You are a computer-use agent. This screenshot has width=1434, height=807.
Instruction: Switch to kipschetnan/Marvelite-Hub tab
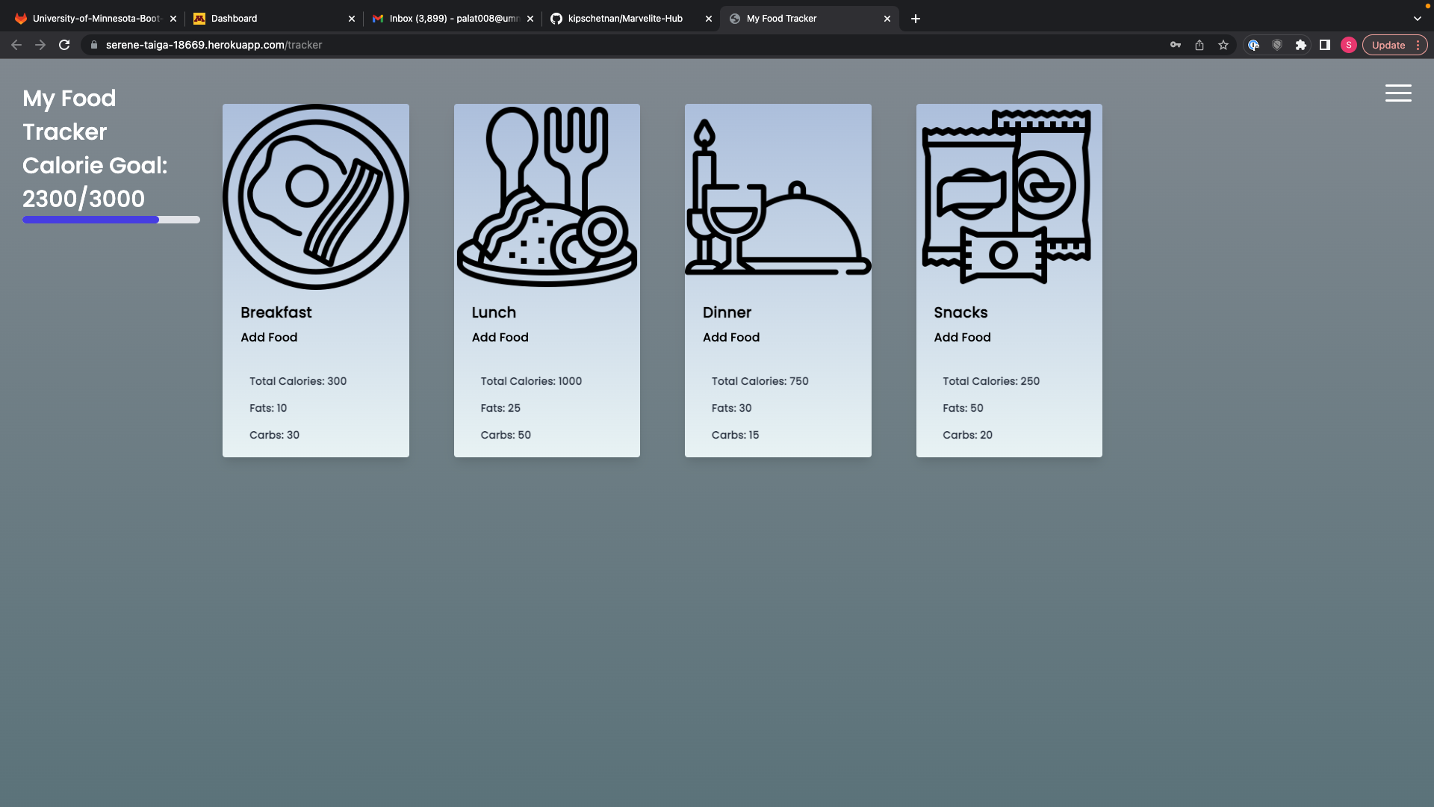630,19
